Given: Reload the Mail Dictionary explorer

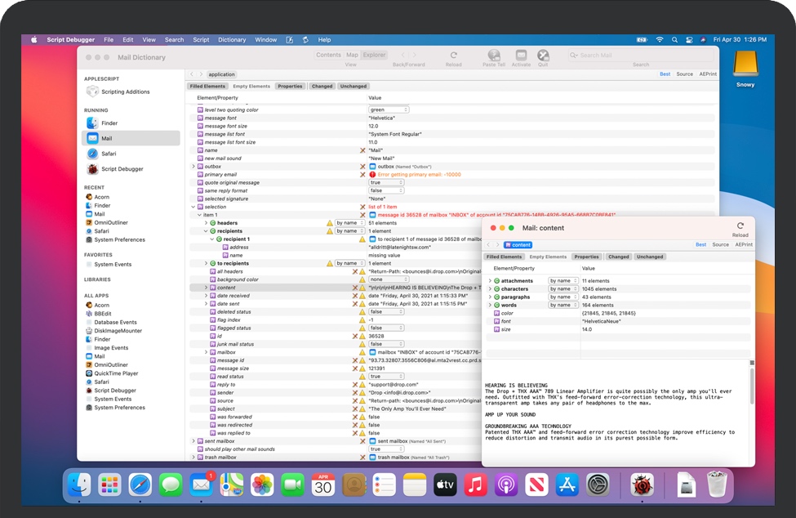Looking at the screenshot, I should click(x=453, y=56).
